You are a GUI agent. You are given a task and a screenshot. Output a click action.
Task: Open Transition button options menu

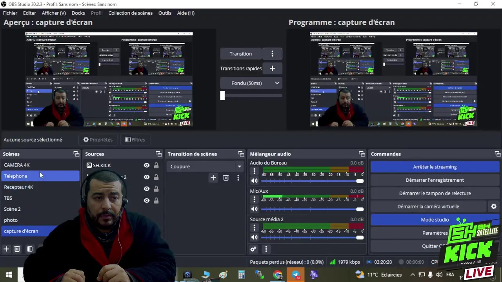pyautogui.click(x=272, y=54)
